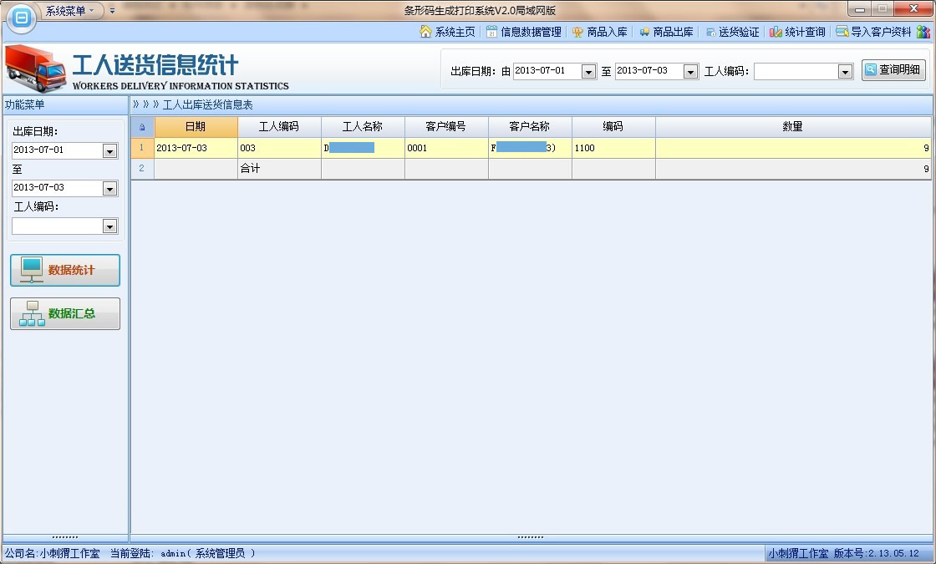Click the house icon for 系统主页
The image size is (936, 564).
pyautogui.click(x=425, y=32)
